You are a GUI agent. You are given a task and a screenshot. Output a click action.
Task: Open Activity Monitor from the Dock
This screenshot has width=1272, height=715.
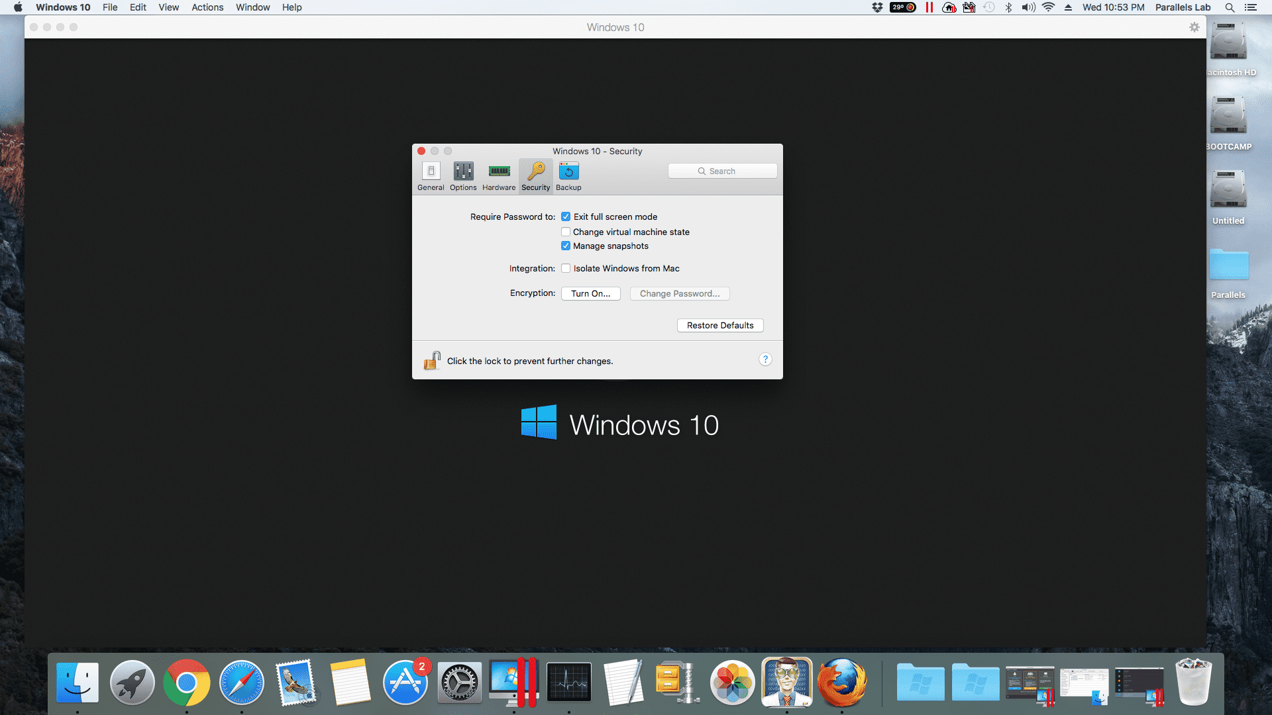click(568, 682)
